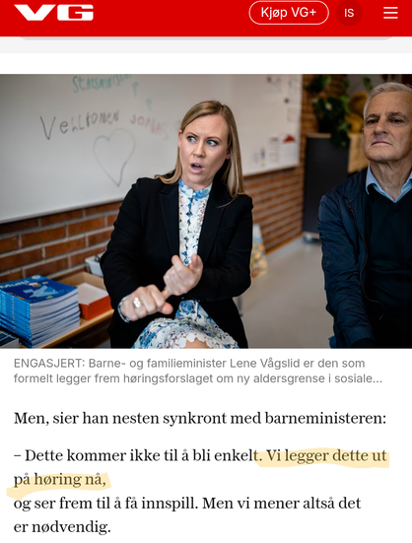Open the IS user profile avatar
Screen dimensions: 412x543
point(349,13)
